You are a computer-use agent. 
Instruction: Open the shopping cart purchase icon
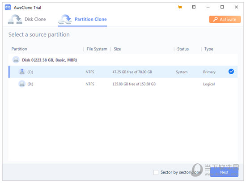(180, 7)
